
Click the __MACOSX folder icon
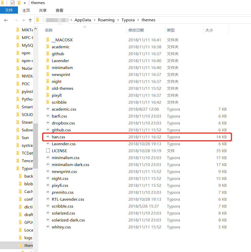[48, 40]
